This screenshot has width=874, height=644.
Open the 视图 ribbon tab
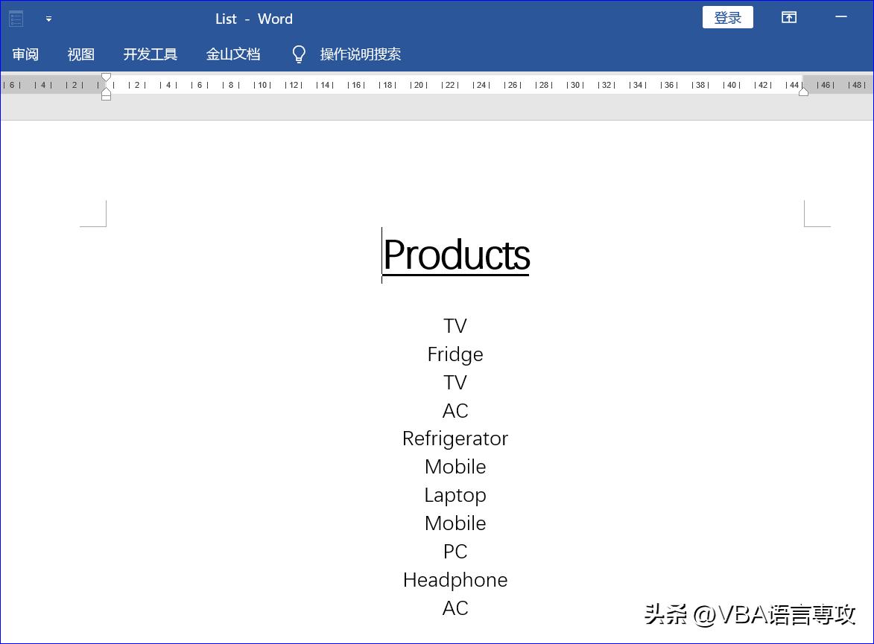point(80,54)
